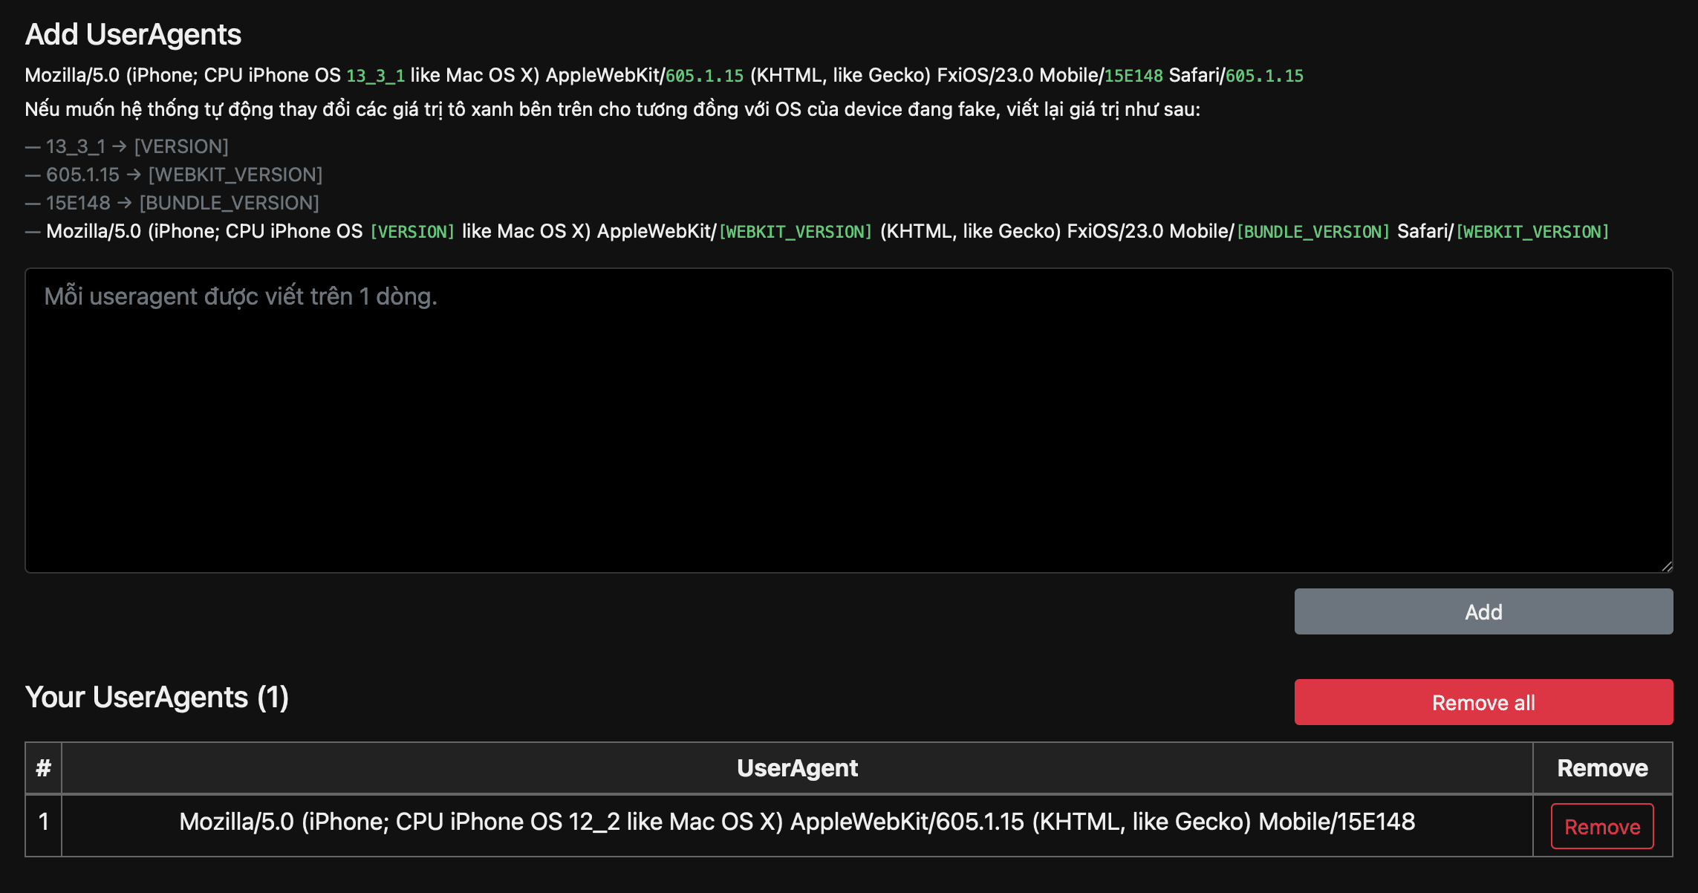1698x893 pixels.
Task: Click the gray Add button
Action: (x=1483, y=611)
